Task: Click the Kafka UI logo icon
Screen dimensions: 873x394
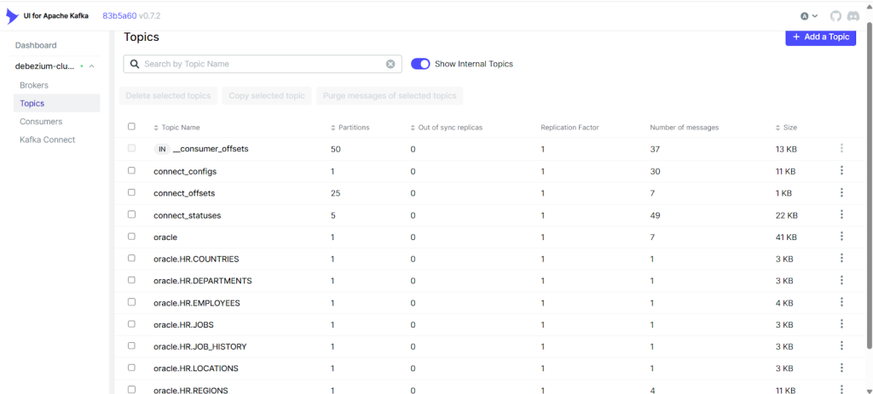Action: coord(12,16)
